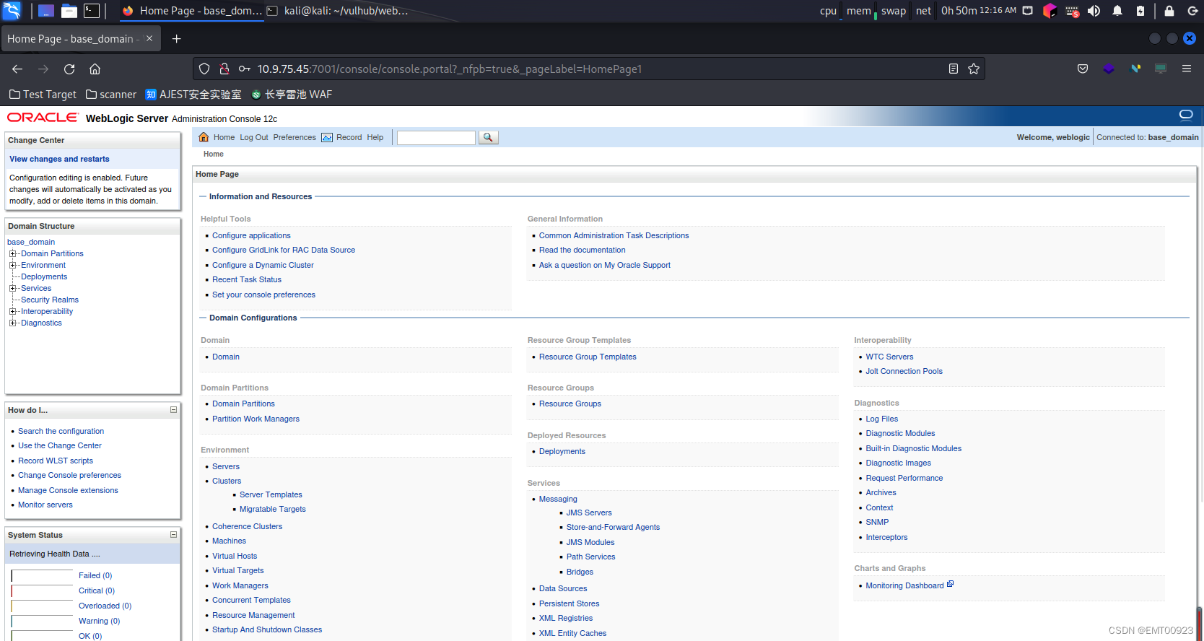Viewport: 1204px width, 641px height.
Task: Click Home text in console menu bar
Action: (224, 137)
